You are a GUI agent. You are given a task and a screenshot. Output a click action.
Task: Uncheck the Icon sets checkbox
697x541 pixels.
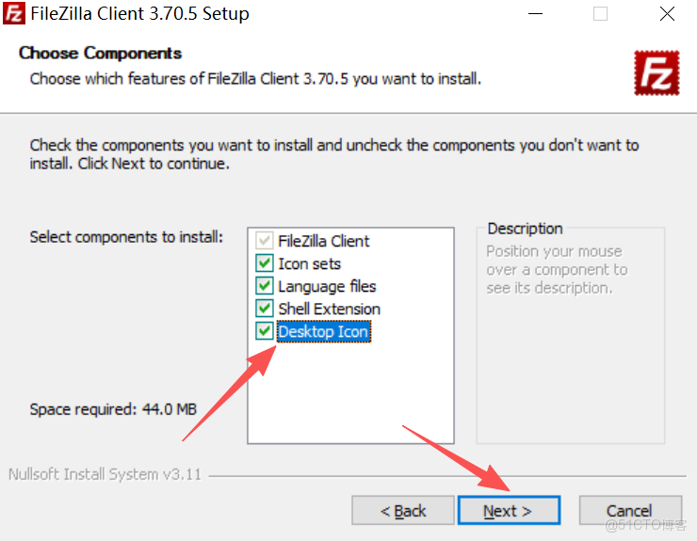(x=265, y=263)
